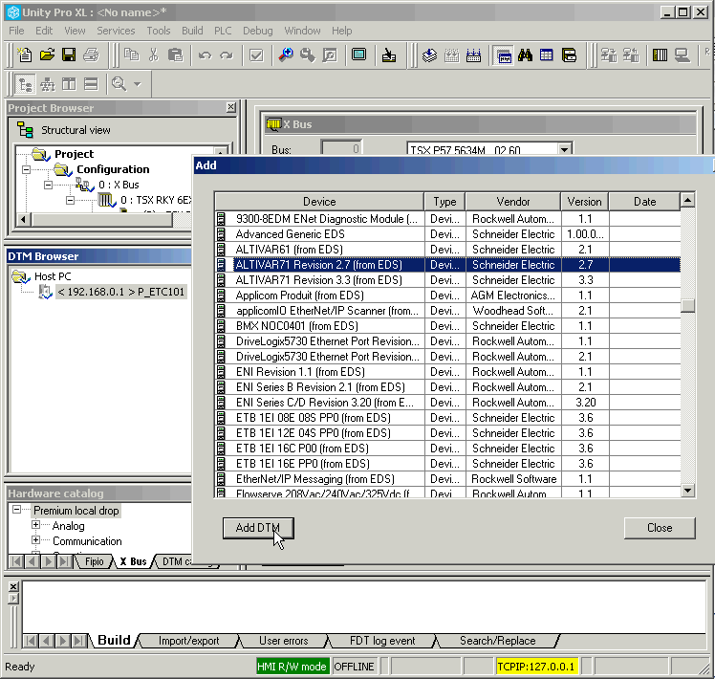
Task: Collapse the 0 : X Bus node
Action: tap(48, 185)
